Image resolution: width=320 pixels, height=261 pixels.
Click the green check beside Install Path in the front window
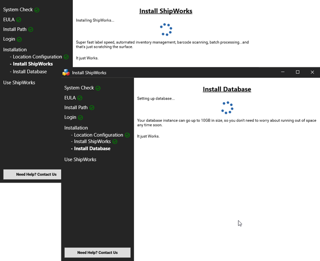92,108
